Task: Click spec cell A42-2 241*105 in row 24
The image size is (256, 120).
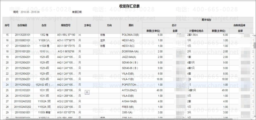Action: (x=66, y=85)
